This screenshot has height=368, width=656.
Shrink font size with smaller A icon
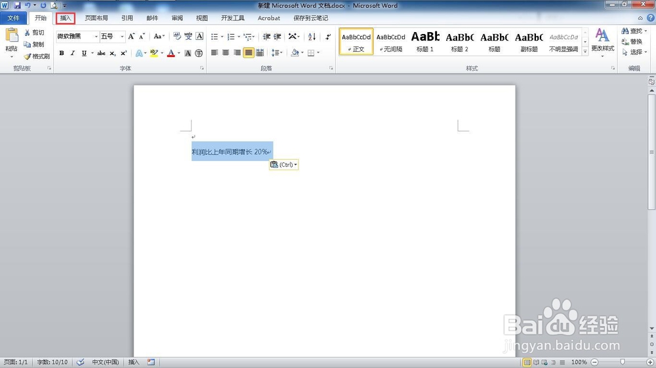(x=142, y=36)
